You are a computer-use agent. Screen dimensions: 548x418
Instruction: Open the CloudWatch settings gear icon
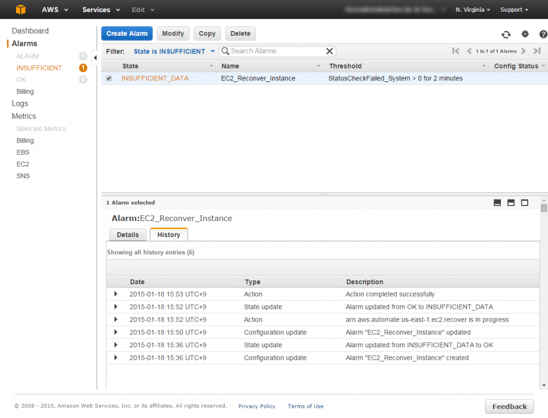click(x=525, y=34)
